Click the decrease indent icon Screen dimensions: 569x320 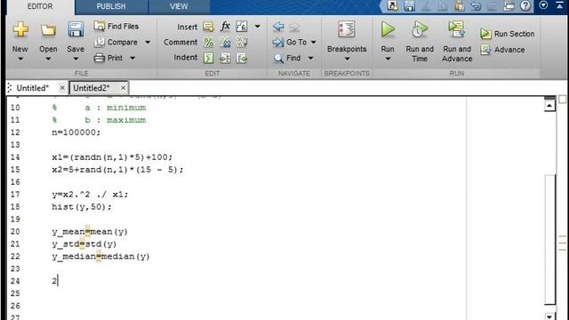pyautogui.click(x=242, y=58)
